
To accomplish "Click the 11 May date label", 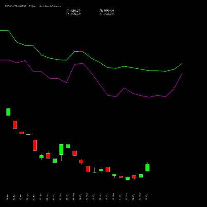I will [x=80, y=197].
